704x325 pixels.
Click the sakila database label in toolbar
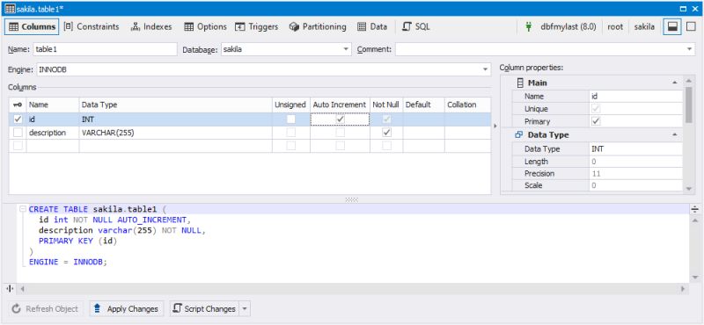pyautogui.click(x=644, y=27)
